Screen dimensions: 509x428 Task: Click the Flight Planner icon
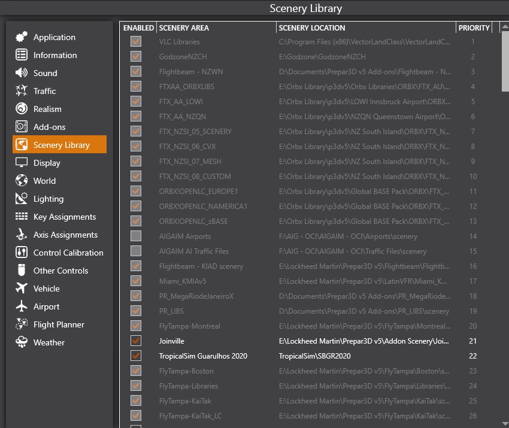point(22,324)
